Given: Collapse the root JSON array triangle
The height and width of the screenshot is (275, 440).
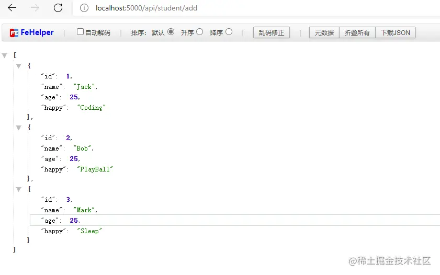Looking at the screenshot, I should pos(5,55).
